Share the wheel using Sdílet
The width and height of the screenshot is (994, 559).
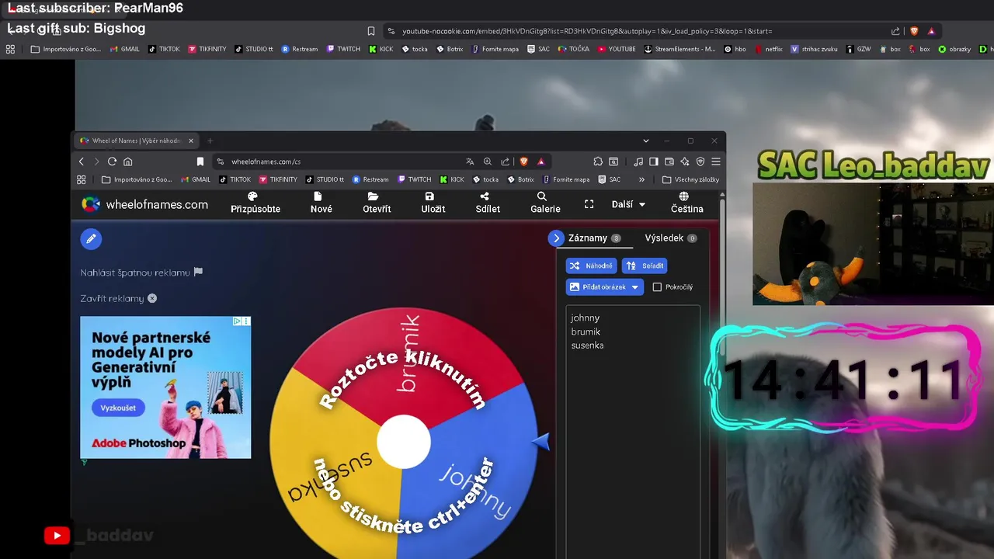point(488,203)
